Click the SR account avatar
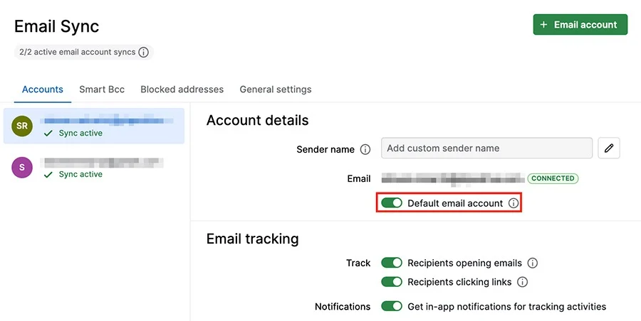Viewport: 641px width, 321px height. [x=22, y=126]
